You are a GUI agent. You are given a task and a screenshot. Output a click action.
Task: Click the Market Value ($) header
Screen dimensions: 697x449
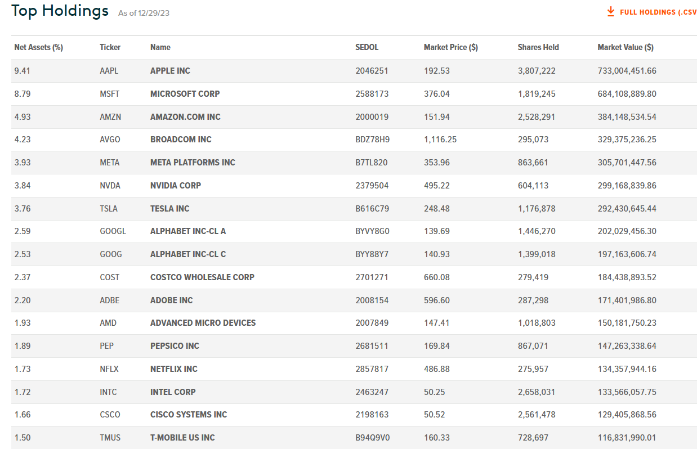625,47
